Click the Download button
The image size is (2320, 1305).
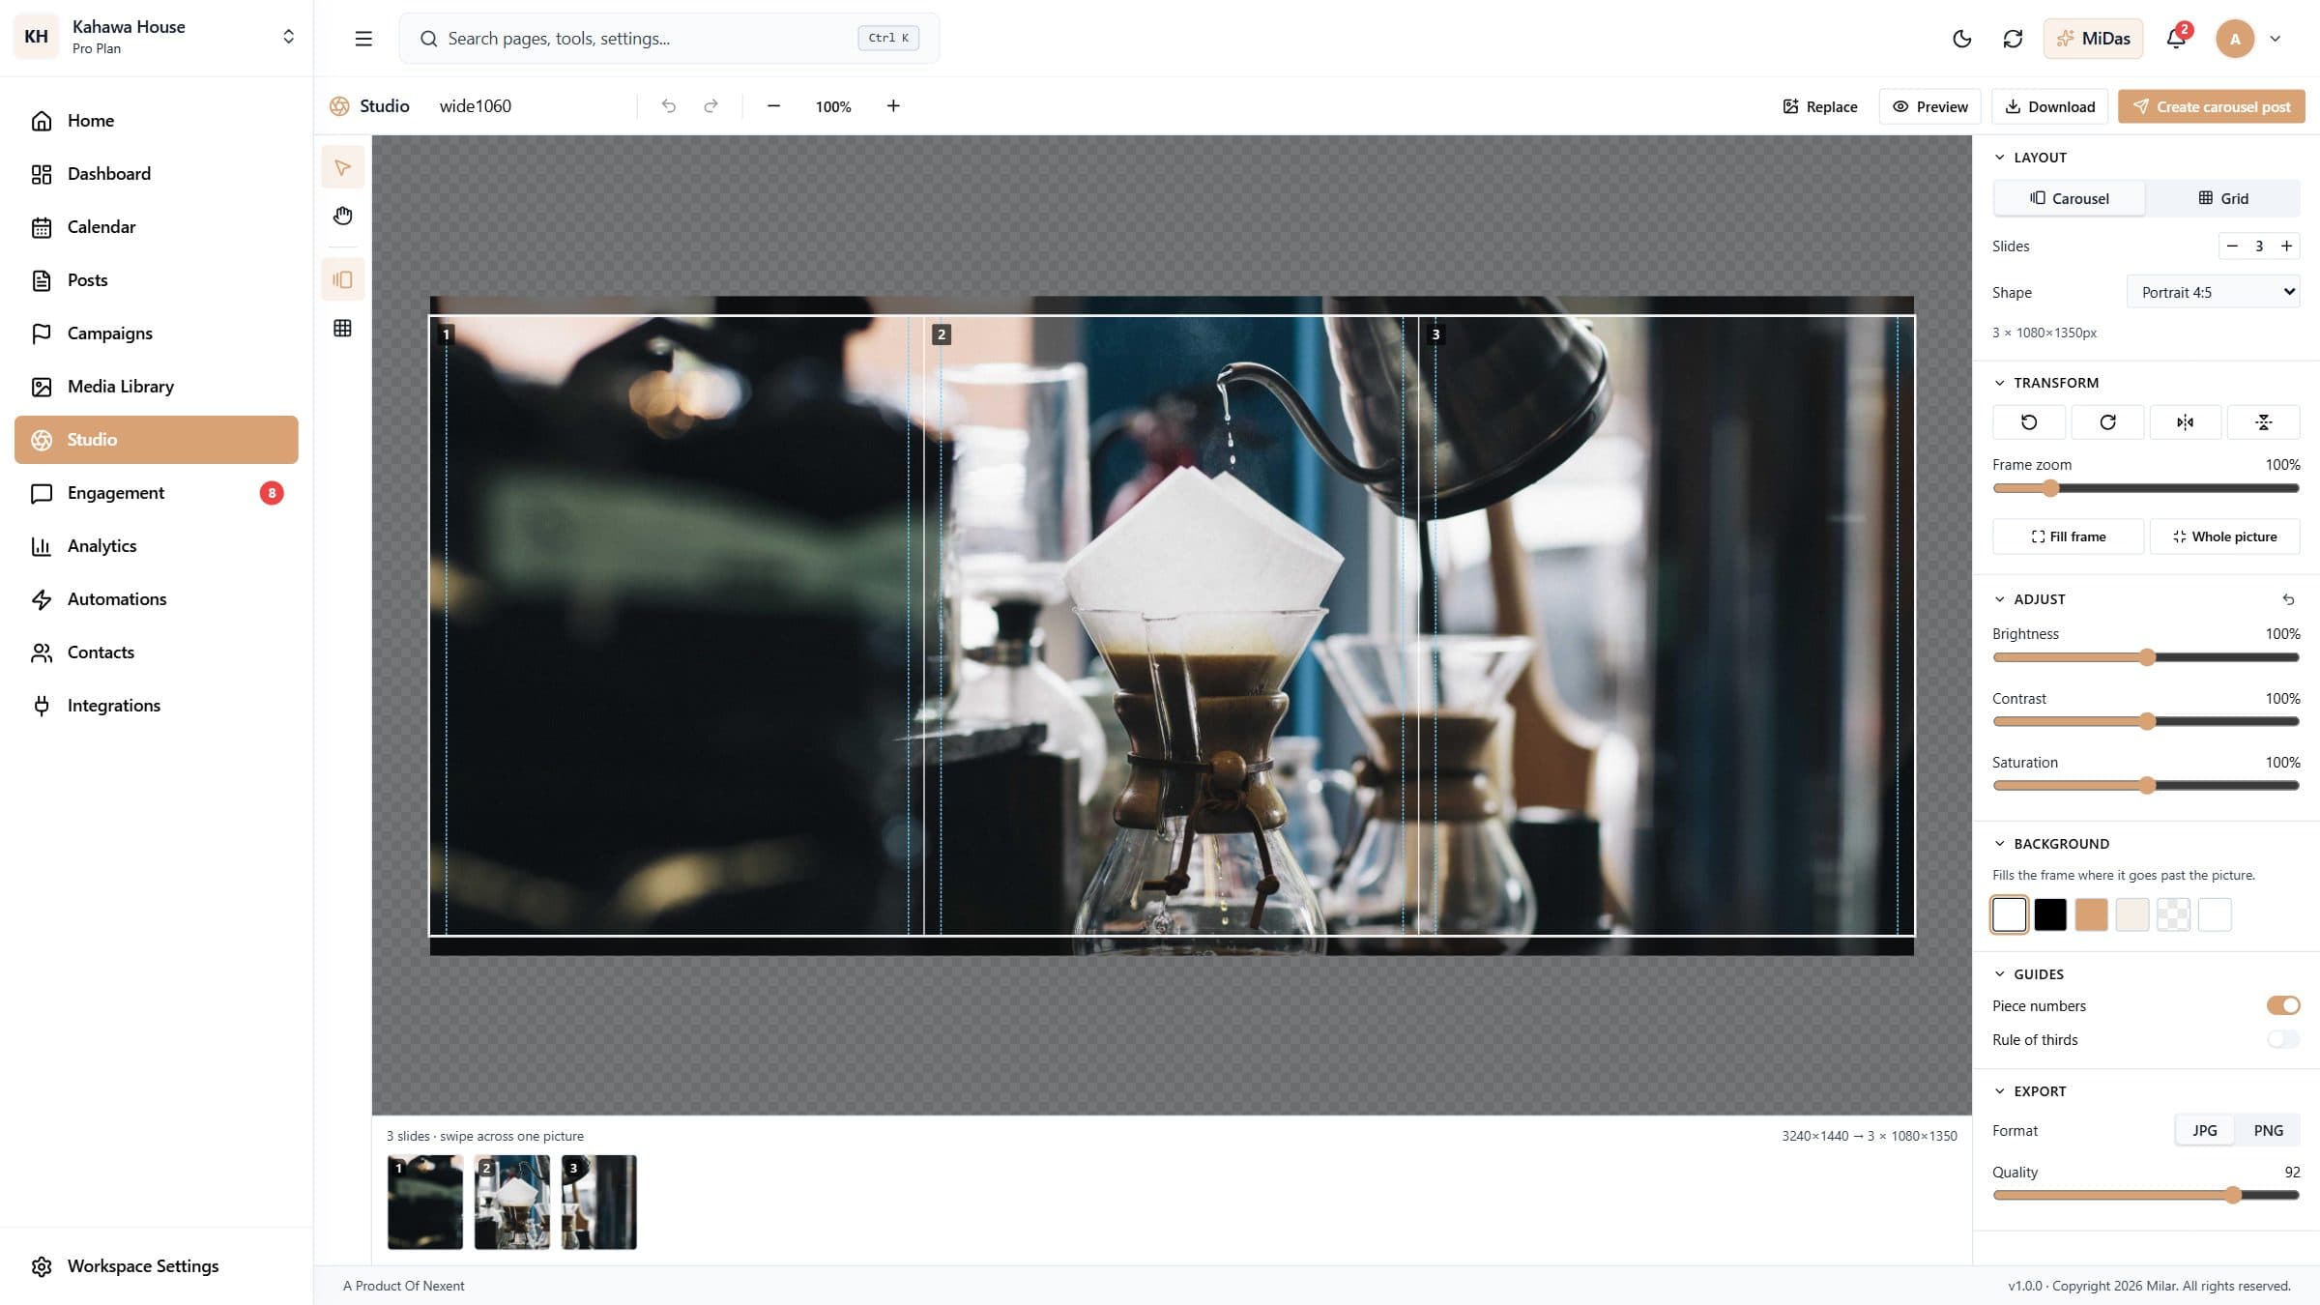tap(2049, 106)
